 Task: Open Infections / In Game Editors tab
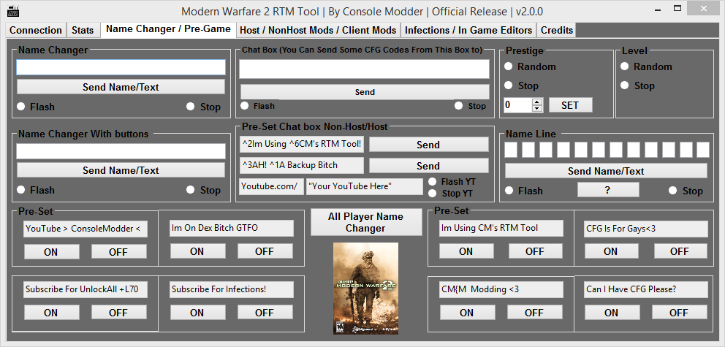(x=468, y=30)
